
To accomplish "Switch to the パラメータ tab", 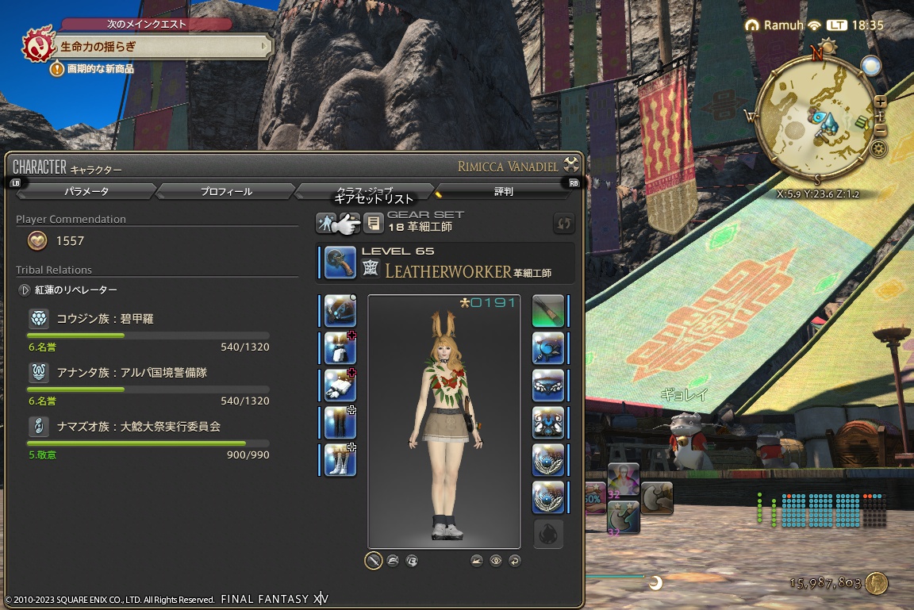I will [x=85, y=191].
